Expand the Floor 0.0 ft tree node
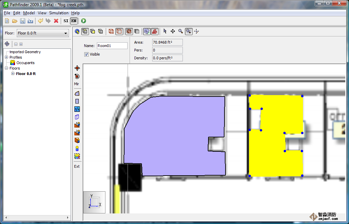Viewport: 349px width, 224px height. 13,74
